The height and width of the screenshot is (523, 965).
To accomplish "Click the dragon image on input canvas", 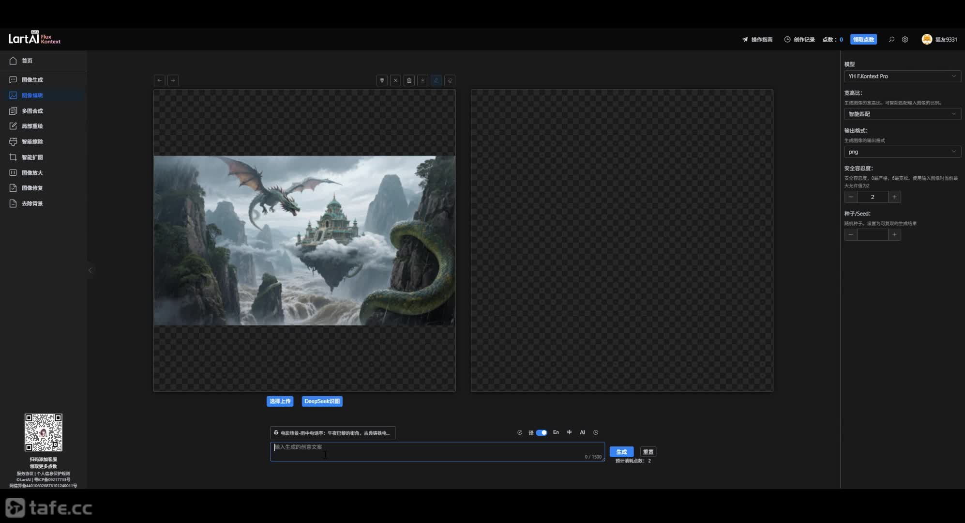I will [x=304, y=240].
